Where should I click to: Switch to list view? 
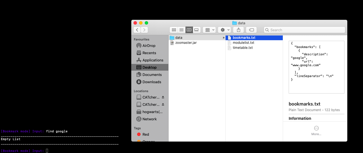(x=181, y=30)
